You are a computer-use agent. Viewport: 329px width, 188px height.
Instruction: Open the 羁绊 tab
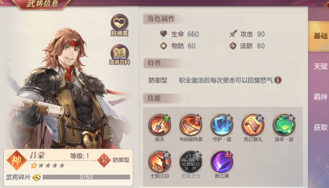click(x=319, y=97)
